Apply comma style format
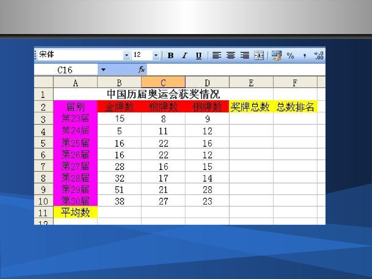372x279 pixels. pyautogui.click(x=305, y=56)
